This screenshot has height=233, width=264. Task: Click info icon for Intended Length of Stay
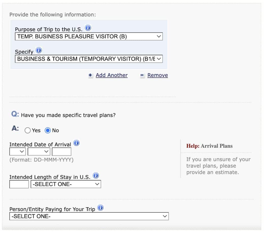pyautogui.click(x=96, y=175)
